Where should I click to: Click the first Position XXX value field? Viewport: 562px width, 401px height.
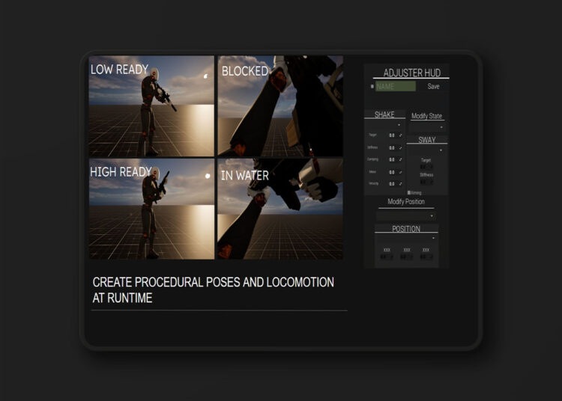(x=387, y=257)
